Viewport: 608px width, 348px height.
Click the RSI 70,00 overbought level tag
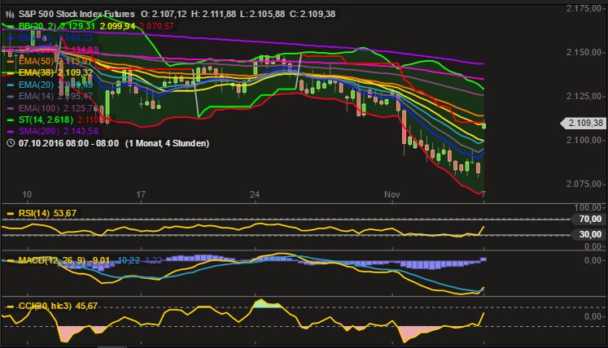point(590,220)
